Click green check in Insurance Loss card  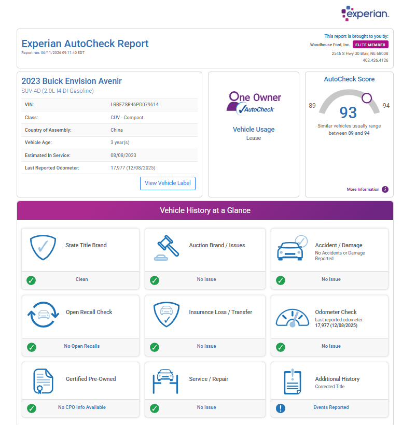tap(155, 347)
